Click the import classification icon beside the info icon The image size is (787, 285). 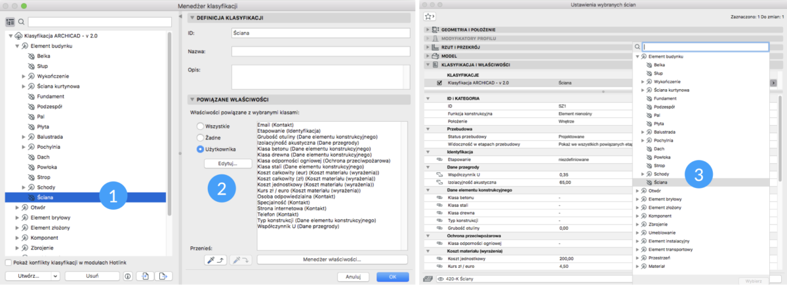pyautogui.click(x=146, y=276)
